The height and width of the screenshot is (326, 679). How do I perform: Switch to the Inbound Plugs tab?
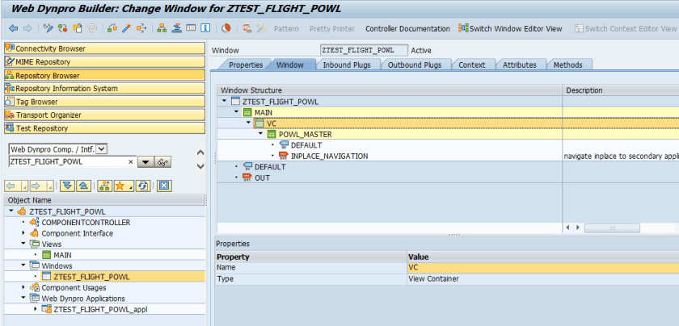click(x=347, y=65)
